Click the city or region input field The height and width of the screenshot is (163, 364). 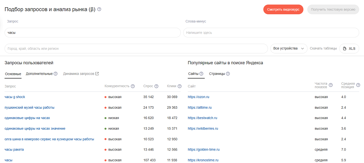click(136, 49)
